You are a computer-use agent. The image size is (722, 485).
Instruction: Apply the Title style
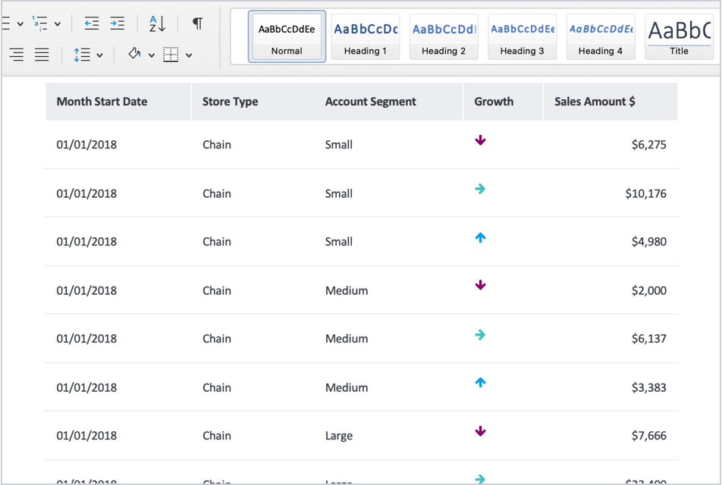(x=679, y=36)
